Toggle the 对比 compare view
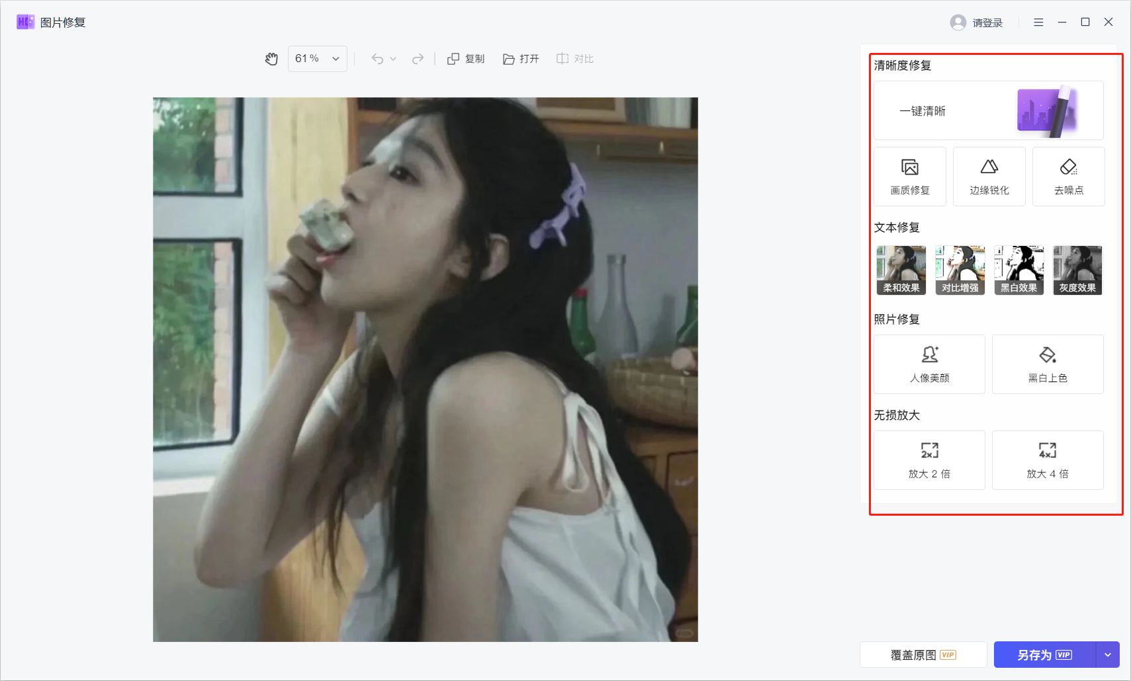The image size is (1131, 681). [574, 59]
